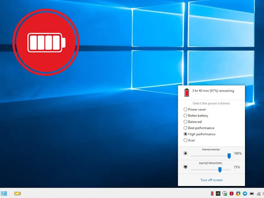Click the red battery icon in the popup
This screenshot has width=264, height=198.
186,92
